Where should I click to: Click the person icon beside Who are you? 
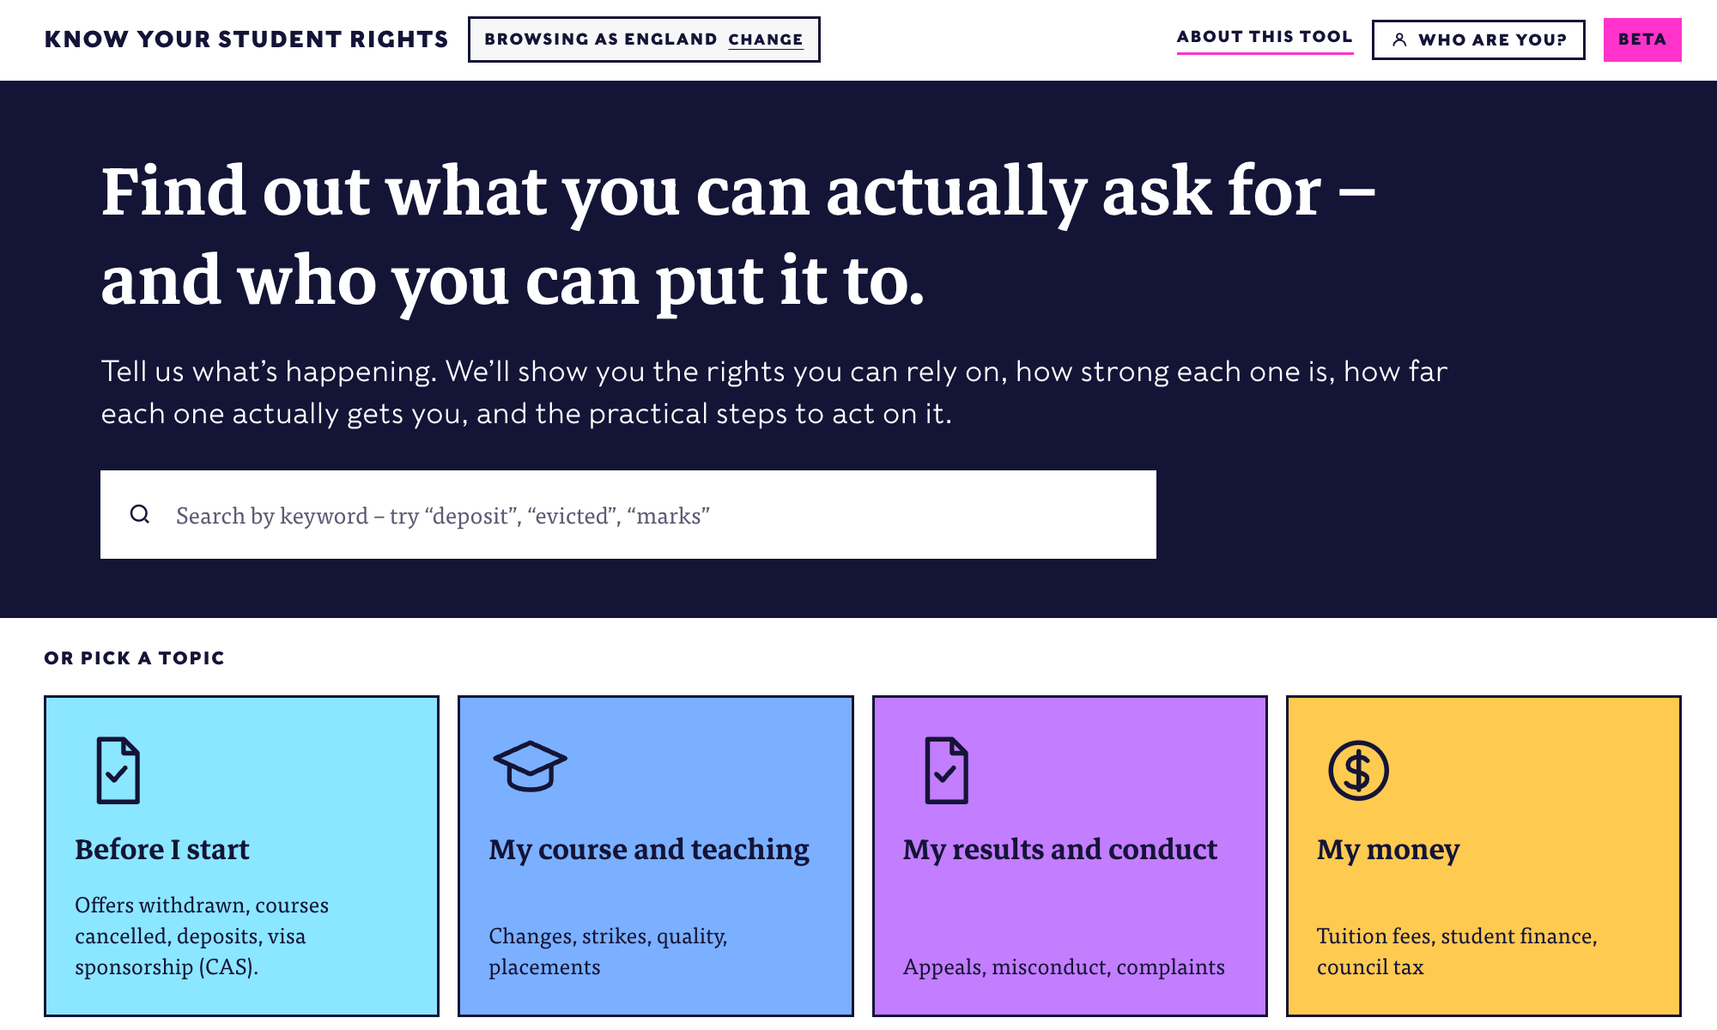[1399, 39]
